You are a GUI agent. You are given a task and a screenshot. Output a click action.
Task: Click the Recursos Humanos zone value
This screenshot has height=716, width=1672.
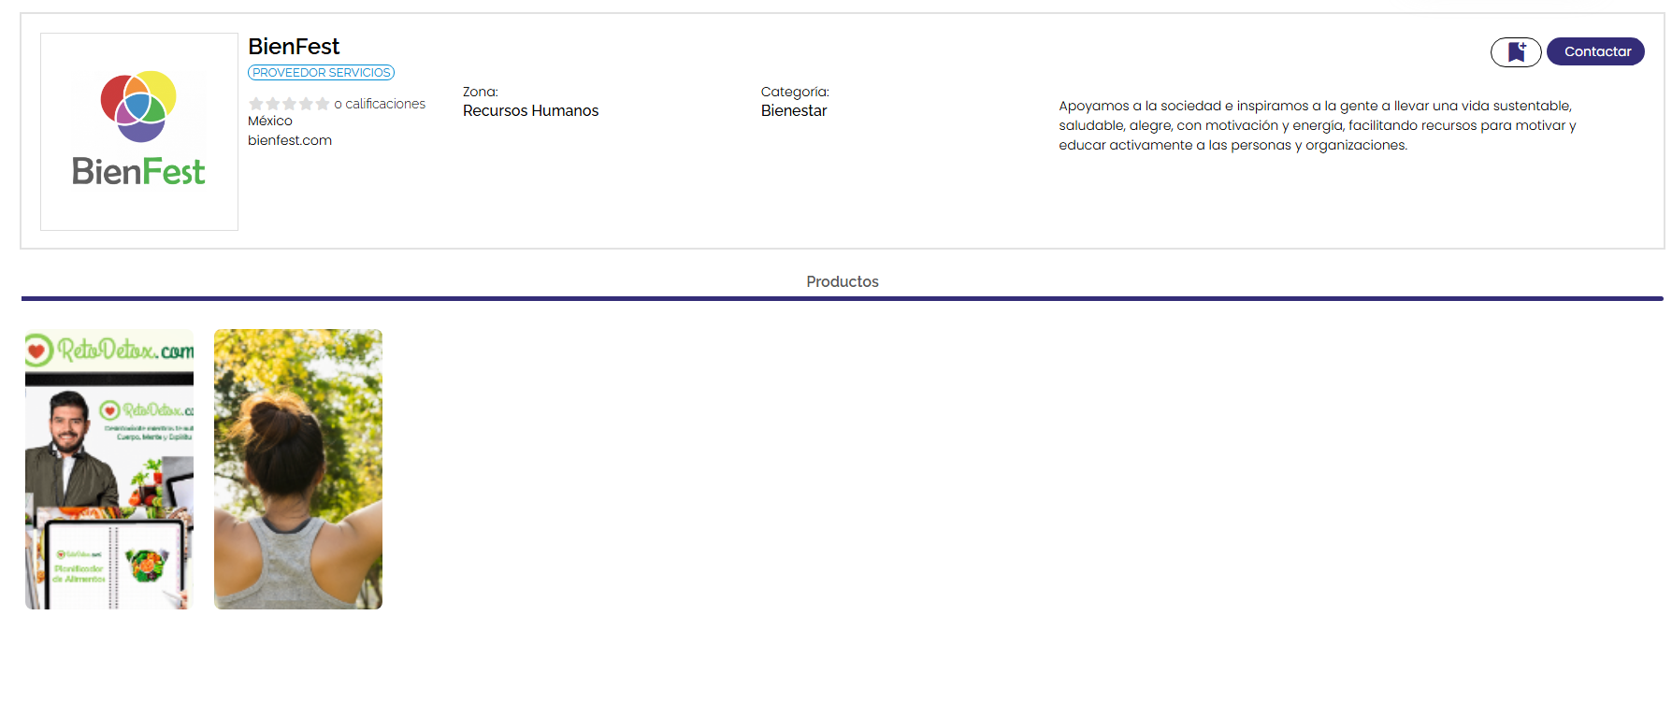[x=530, y=111]
